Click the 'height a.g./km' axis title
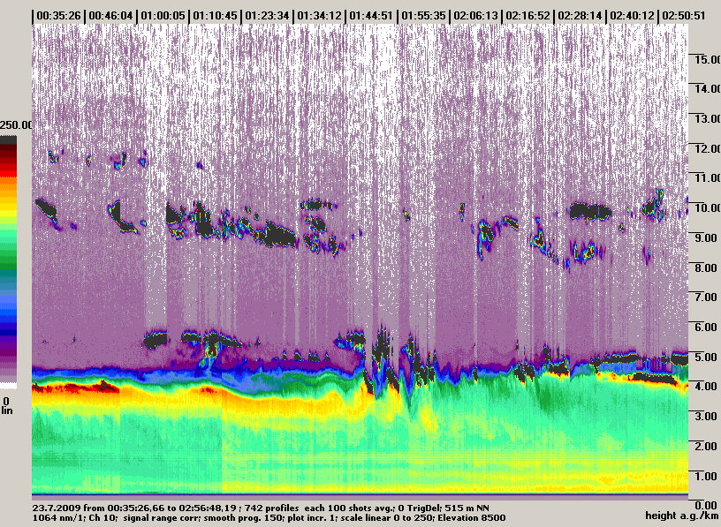Viewport: 721px width, 527px height. [x=682, y=516]
